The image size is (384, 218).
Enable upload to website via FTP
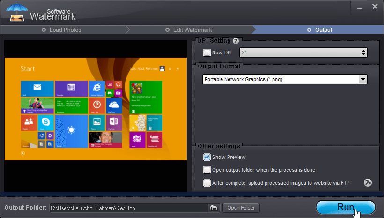click(x=207, y=183)
